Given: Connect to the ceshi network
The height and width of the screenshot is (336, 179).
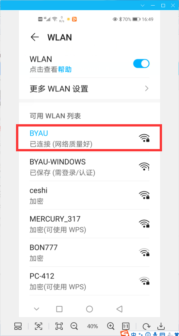Looking at the screenshot, I should 89,195.
